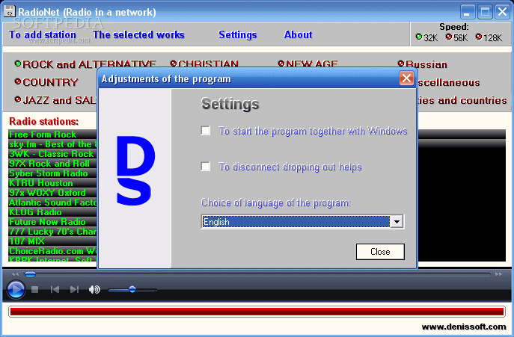514x337 pixels.
Task: Select the sky.fm station entry
Action: click(53, 144)
